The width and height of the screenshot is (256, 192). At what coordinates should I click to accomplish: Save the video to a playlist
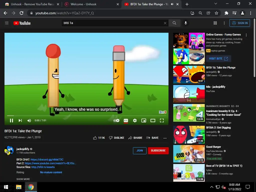152,138
